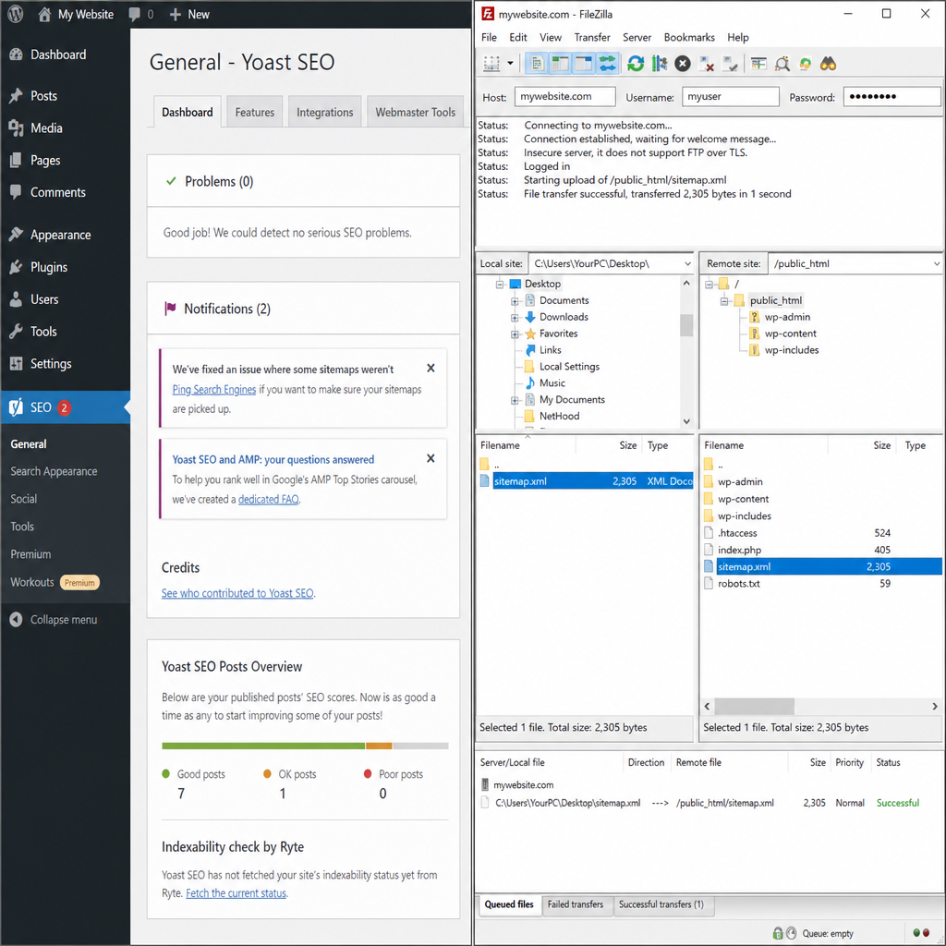This screenshot has width=946, height=946.
Task: Open FileZilla Transfer menu
Action: 592,37
